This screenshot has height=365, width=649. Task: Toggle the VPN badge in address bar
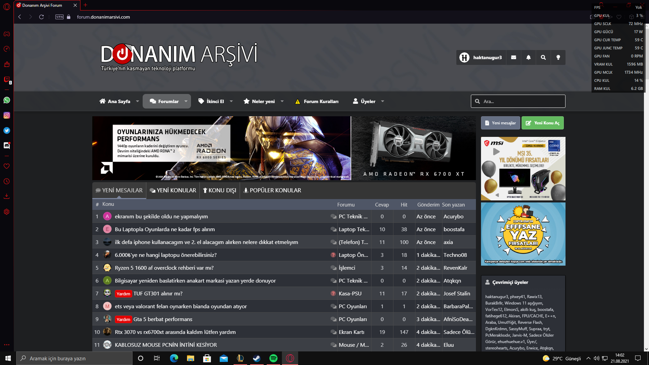pyautogui.click(x=59, y=17)
